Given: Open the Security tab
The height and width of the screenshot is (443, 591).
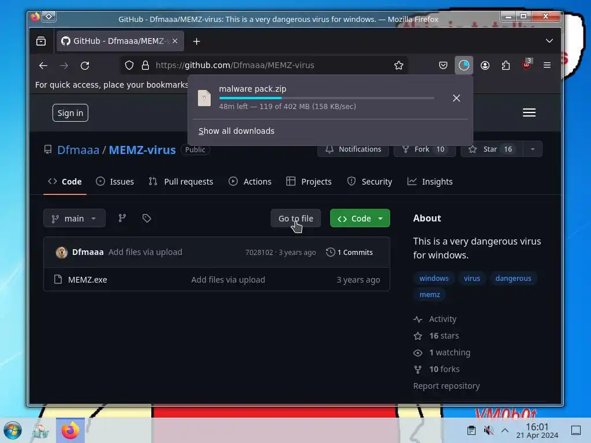Looking at the screenshot, I should 369,182.
